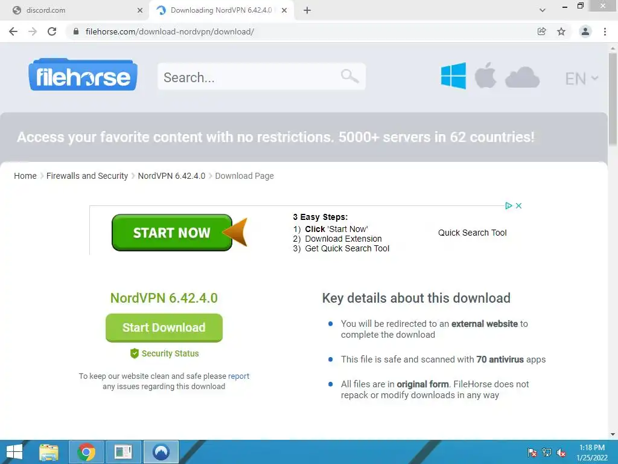Click the Chrome taskbar icon
Image resolution: width=618 pixels, height=464 pixels.
(86, 452)
